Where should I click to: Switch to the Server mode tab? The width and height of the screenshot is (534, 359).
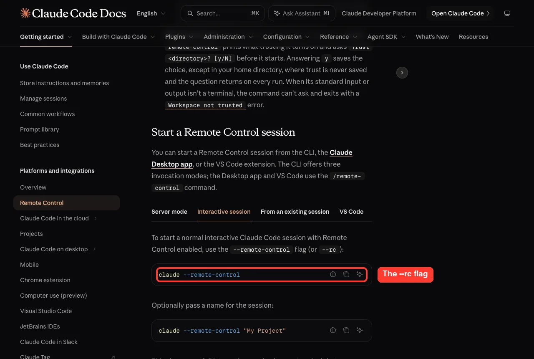pos(169,212)
